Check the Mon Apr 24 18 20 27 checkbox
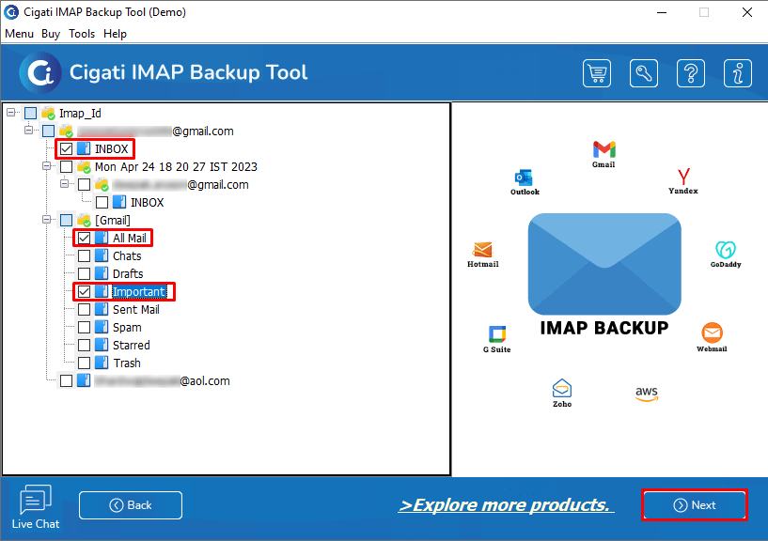This screenshot has width=768, height=541. coord(67,167)
